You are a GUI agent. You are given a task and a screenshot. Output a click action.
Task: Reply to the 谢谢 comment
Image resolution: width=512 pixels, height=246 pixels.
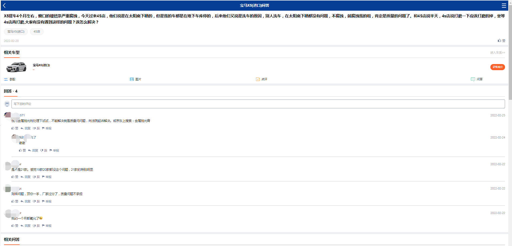click(33, 150)
